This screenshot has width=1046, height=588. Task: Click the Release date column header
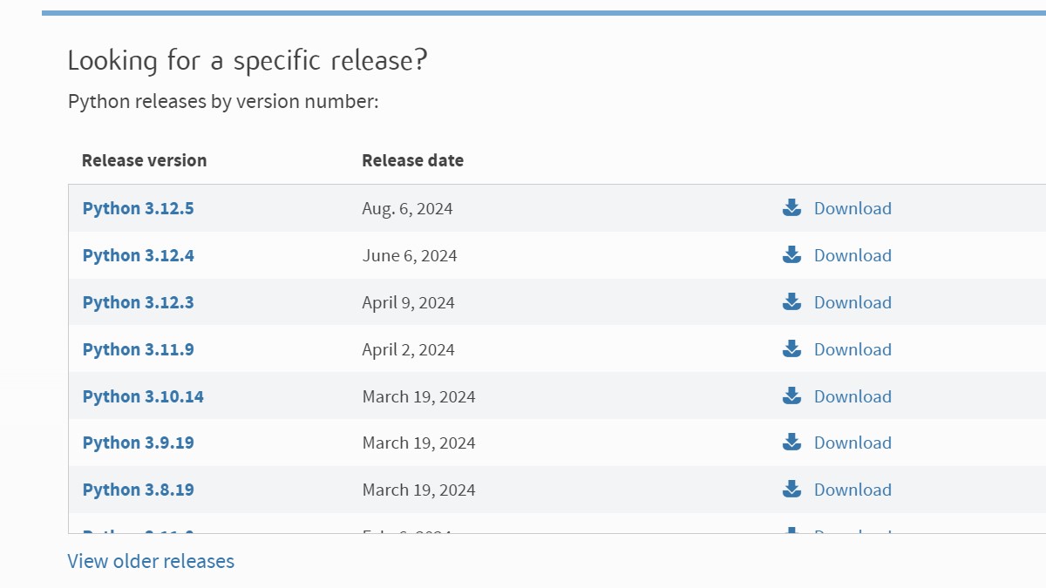pyautogui.click(x=413, y=160)
